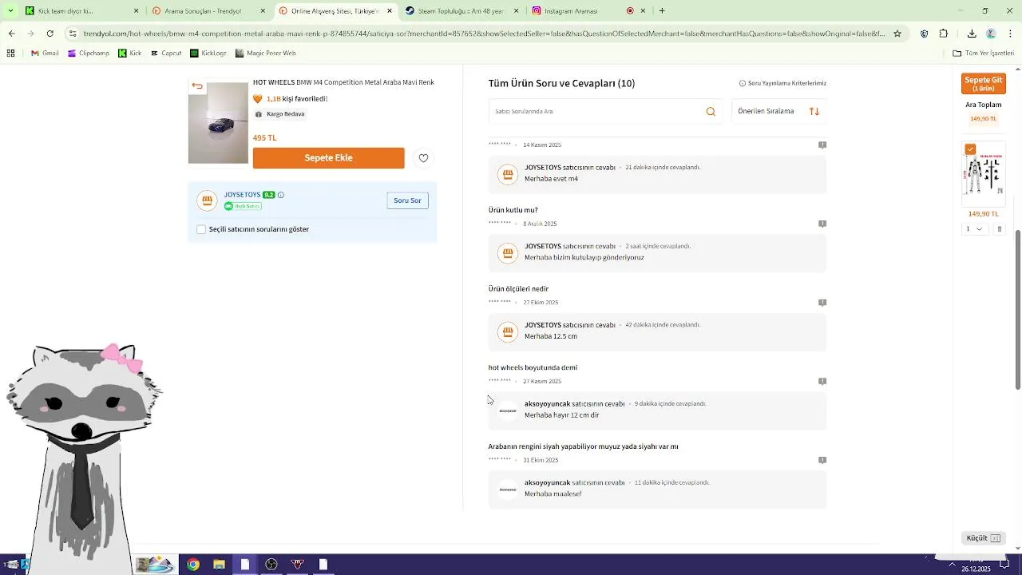
Task: Open the tab search dropdown arrow
Action: pos(11,11)
